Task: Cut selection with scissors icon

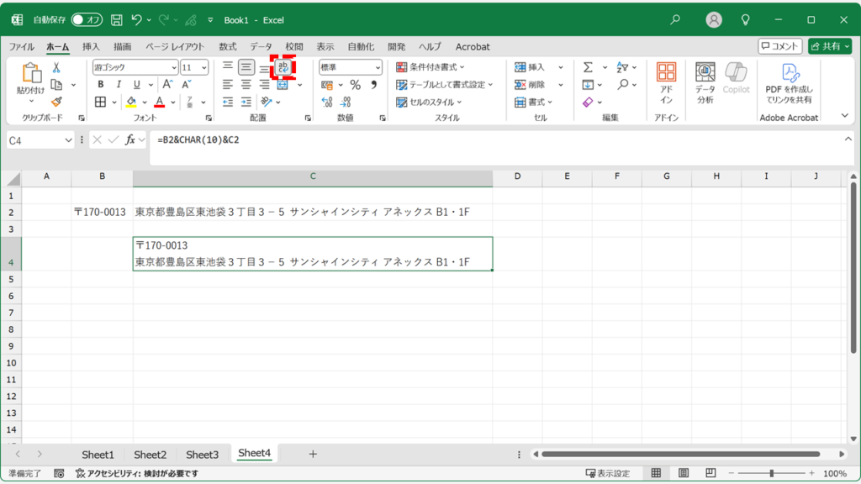Action: 56,67
